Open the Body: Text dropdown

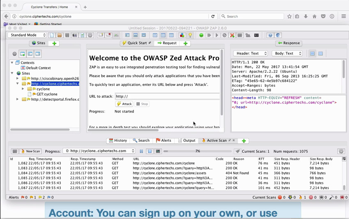287,53
